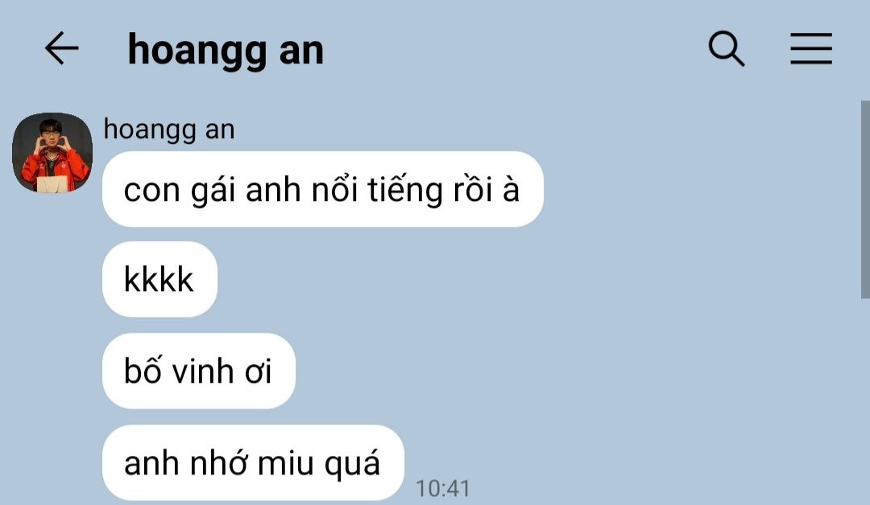Image resolution: width=870 pixels, height=505 pixels.
Task: Tap the 10:41 message timestamp
Action: [x=443, y=488]
